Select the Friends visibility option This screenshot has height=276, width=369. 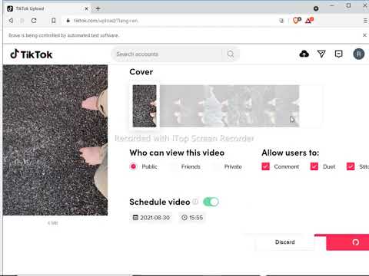(x=191, y=166)
